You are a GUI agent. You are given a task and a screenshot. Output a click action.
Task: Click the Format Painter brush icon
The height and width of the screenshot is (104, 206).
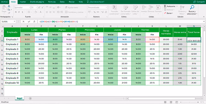tap(9, 13)
